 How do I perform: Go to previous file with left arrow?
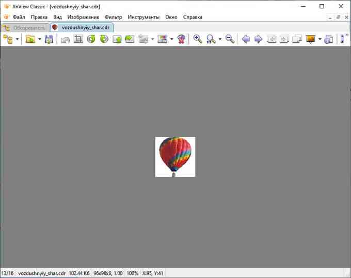coord(246,39)
